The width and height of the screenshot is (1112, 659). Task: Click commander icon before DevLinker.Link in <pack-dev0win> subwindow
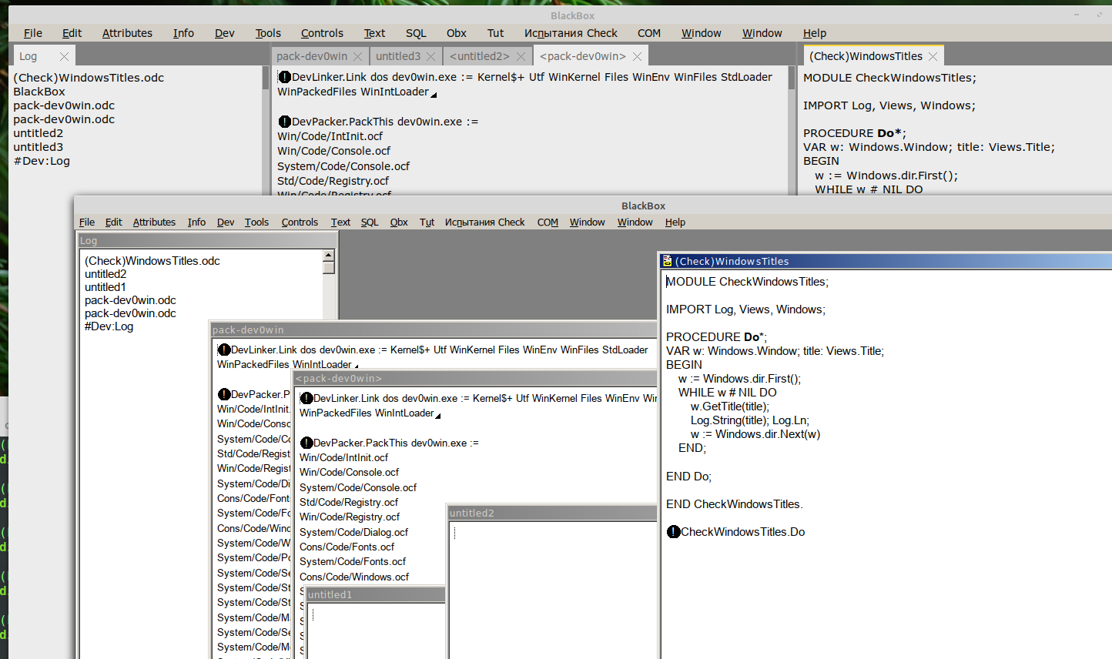coord(306,398)
